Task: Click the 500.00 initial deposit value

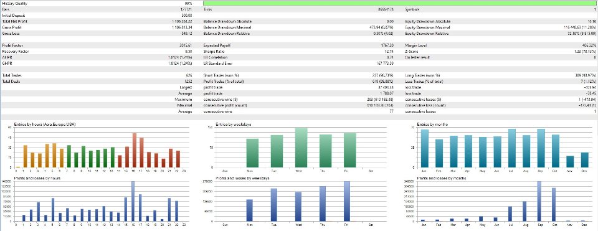Action: [x=186, y=15]
